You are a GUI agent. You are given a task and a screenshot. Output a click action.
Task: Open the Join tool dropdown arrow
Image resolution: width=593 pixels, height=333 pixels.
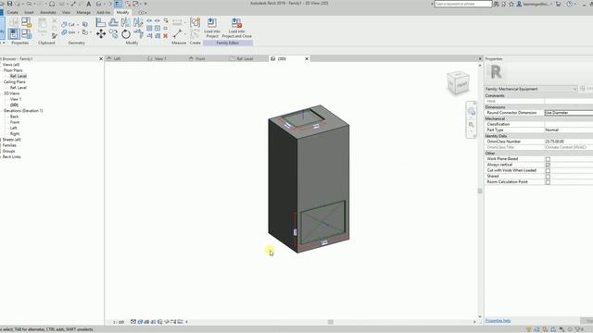(79, 33)
